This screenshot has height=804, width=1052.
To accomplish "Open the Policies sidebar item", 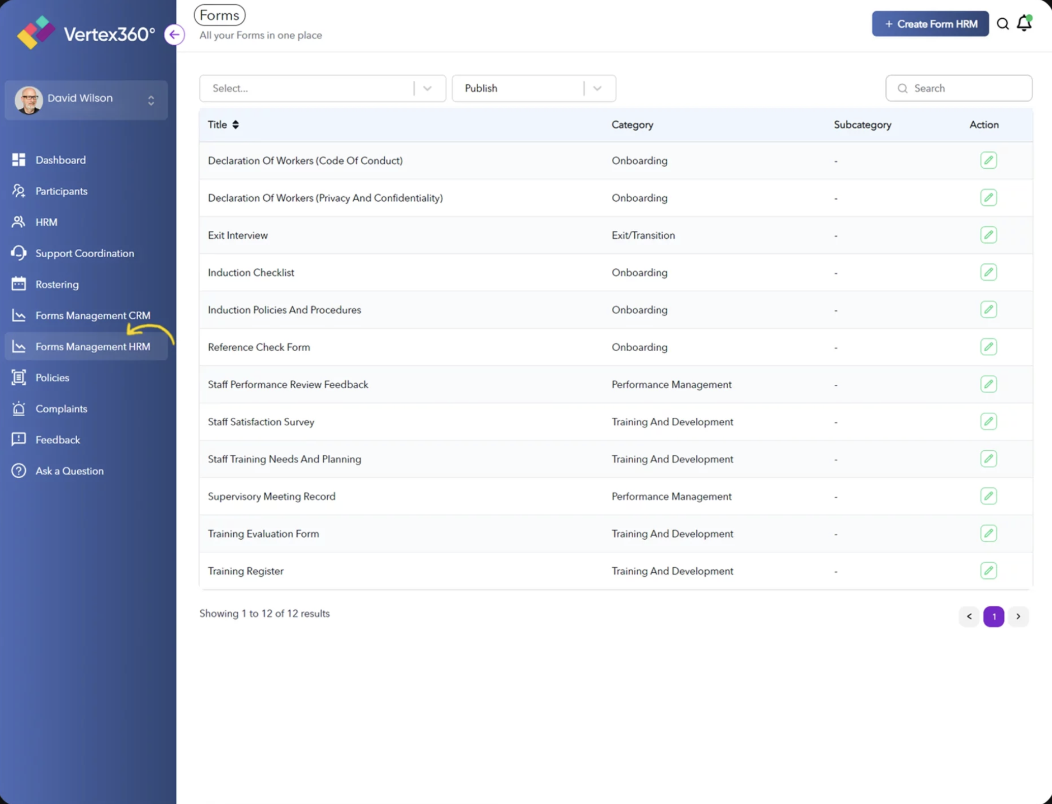I will click(x=52, y=378).
